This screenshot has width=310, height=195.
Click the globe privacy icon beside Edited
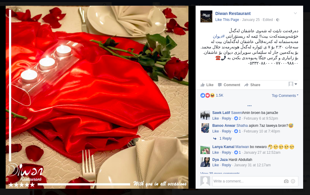(278, 20)
